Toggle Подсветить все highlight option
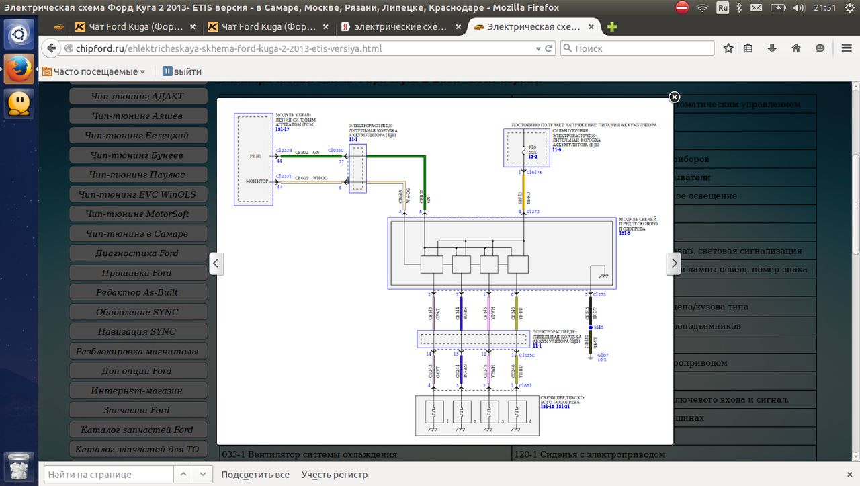 (255, 475)
